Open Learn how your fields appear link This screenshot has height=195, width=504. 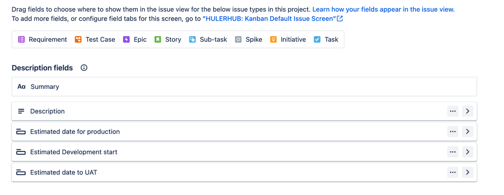point(383,9)
